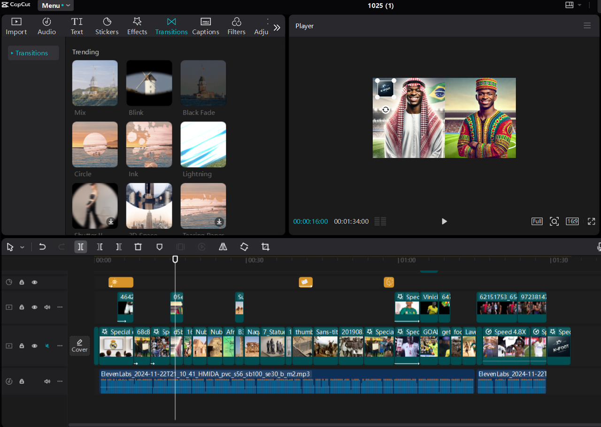Choose the Select cursor tool

coord(10,247)
